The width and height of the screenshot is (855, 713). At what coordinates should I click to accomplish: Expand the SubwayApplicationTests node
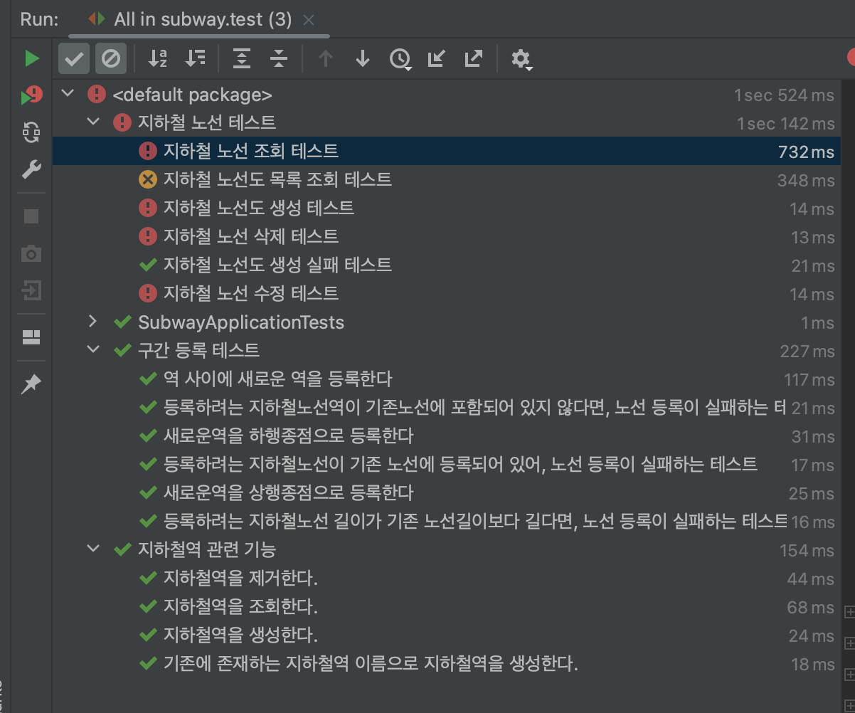(92, 322)
